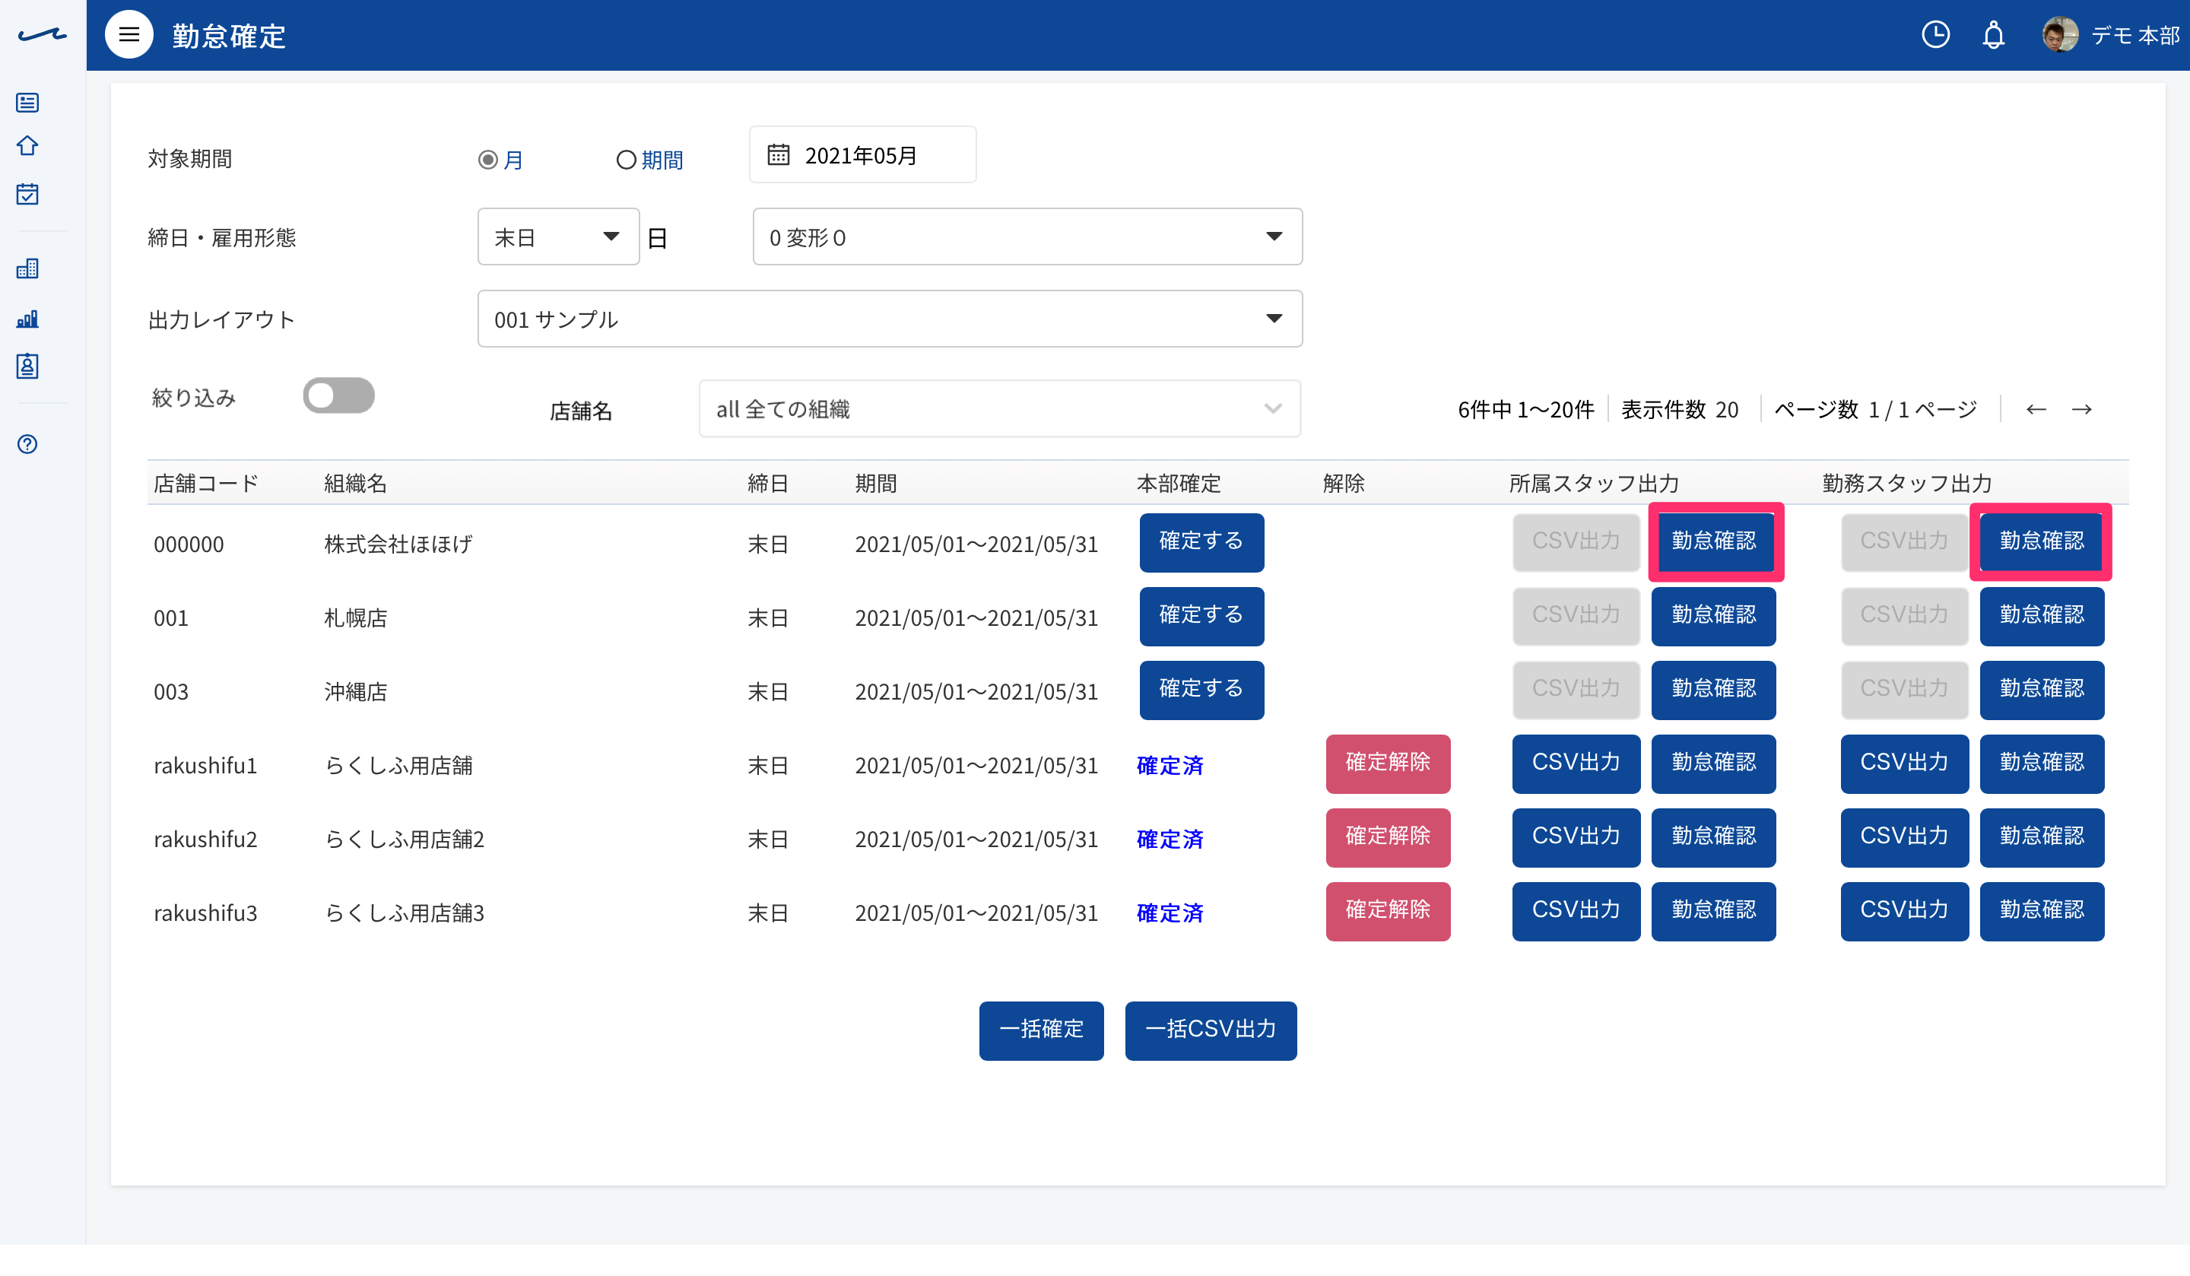Open the all 全ての組織 store dropdown
The width and height of the screenshot is (2190, 1276).
pos(999,408)
